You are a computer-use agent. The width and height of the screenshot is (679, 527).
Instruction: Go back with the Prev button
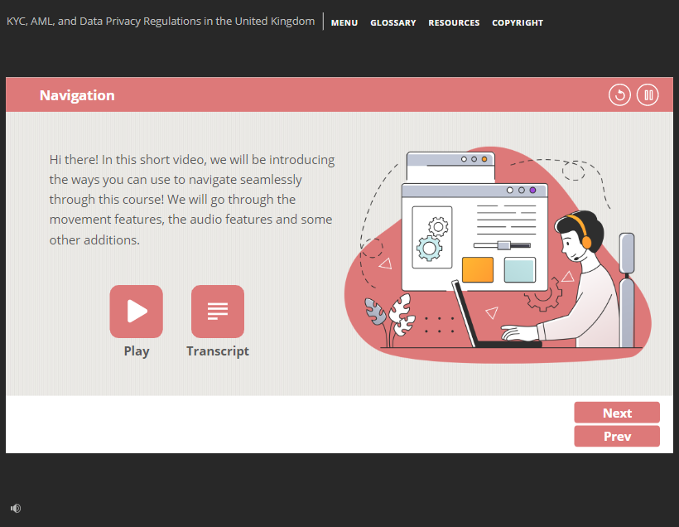pos(617,436)
